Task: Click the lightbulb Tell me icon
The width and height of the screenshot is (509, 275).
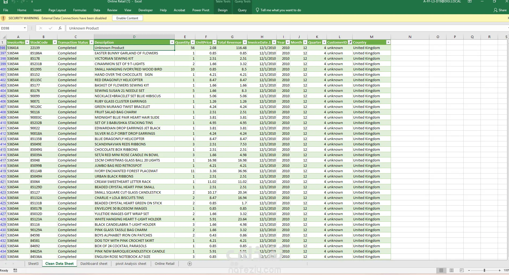Action: point(257,10)
